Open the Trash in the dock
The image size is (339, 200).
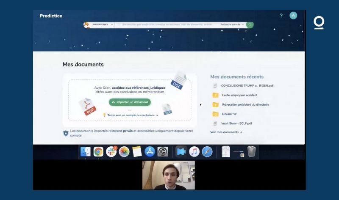tap(251, 151)
